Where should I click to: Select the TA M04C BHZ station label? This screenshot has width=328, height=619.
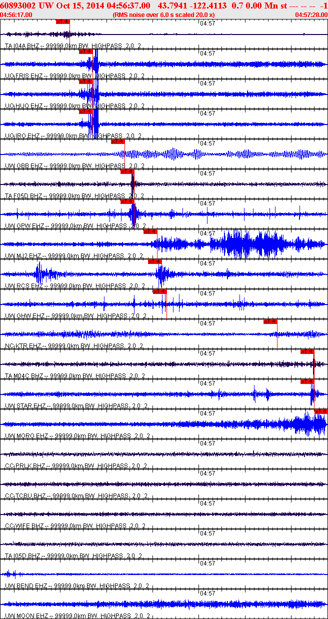[x=75, y=376]
